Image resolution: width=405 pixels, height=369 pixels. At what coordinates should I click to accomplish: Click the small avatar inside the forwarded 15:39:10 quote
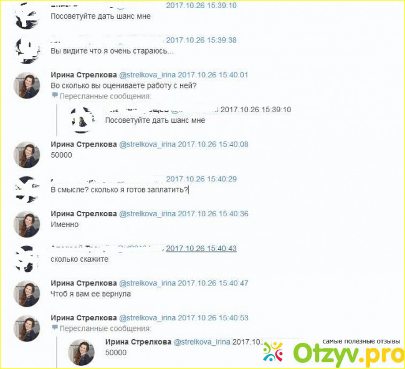pos(82,120)
